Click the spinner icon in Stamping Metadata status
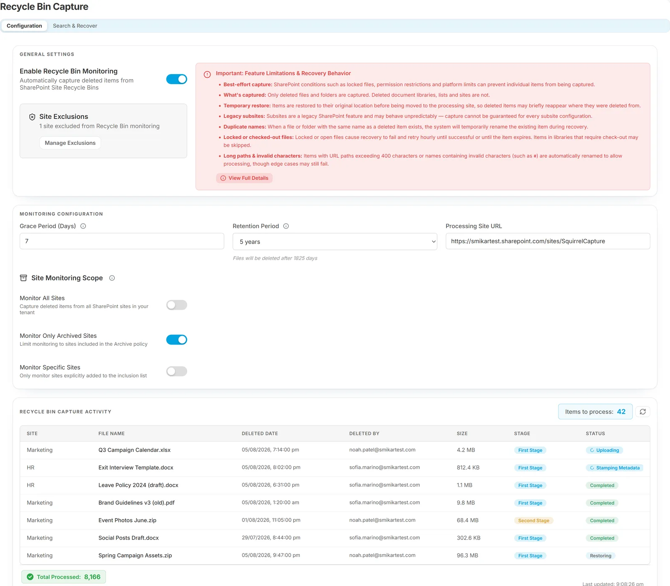 592,468
